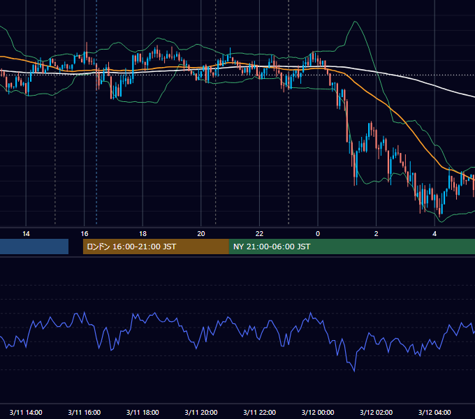The image size is (475, 419).
Task: Click the 3/12 04:00 time label
Action: [434, 412]
